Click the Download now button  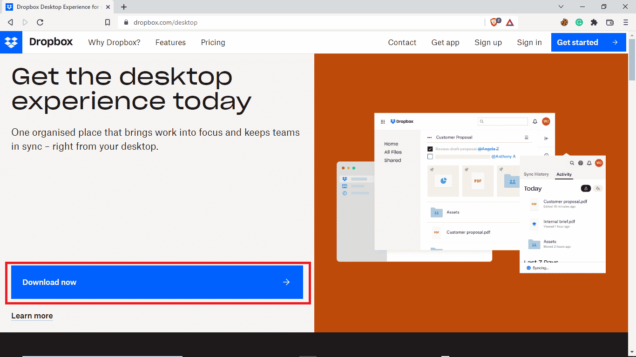[157, 282]
